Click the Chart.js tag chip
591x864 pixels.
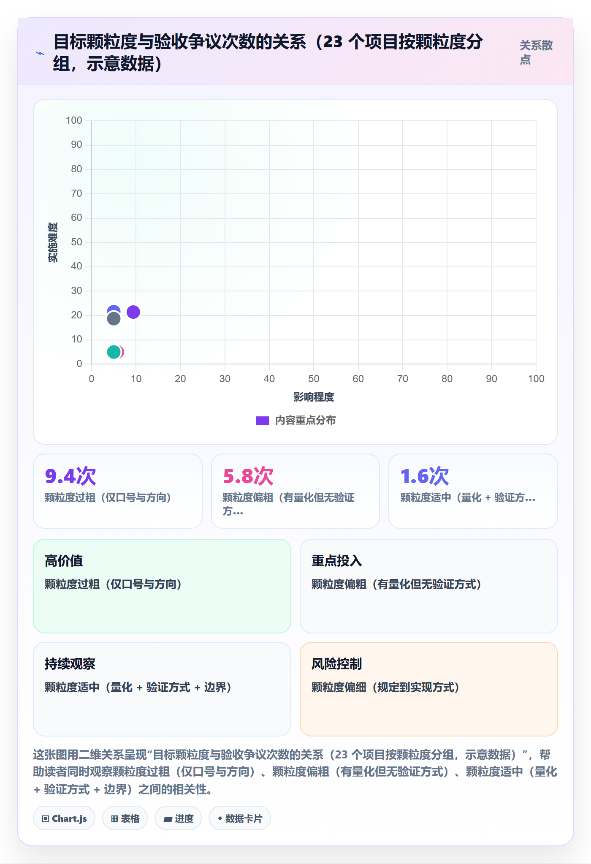pos(64,818)
